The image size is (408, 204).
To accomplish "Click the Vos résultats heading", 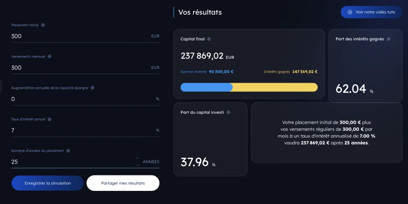I will (200, 12).
